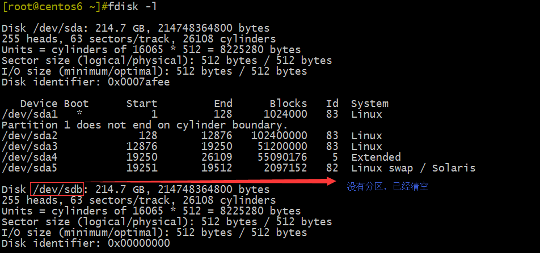Click the /dev/sda2 device name
The height and width of the screenshot is (253, 540).
coord(29,136)
